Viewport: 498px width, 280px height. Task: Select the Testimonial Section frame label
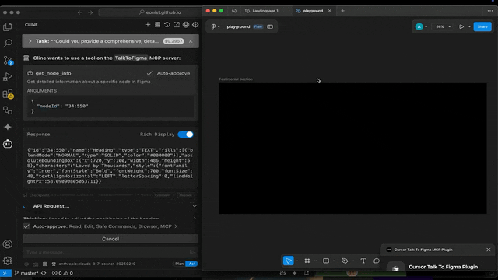236,79
